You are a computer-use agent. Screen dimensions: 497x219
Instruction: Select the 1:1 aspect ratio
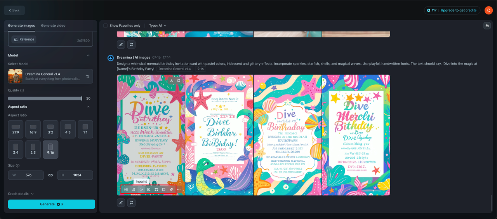point(85,129)
